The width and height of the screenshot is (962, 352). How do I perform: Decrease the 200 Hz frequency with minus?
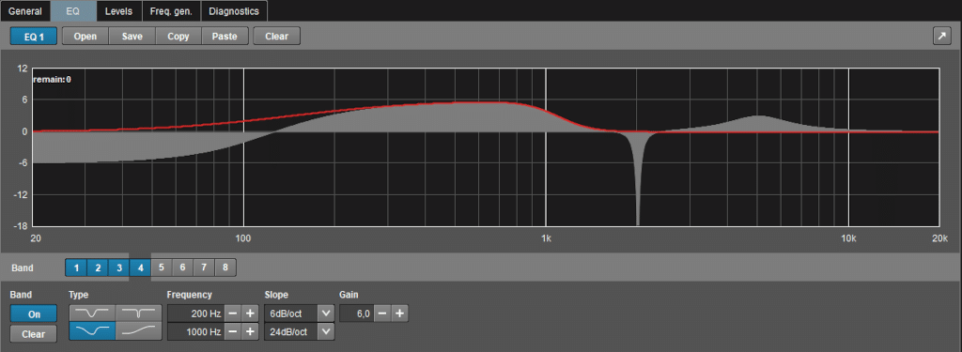(x=233, y=314)
